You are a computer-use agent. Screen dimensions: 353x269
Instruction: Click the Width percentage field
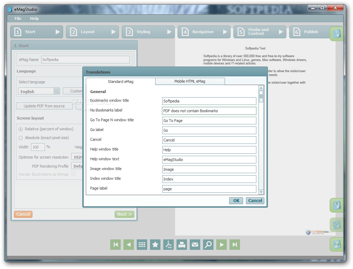(x=38, y=147)
